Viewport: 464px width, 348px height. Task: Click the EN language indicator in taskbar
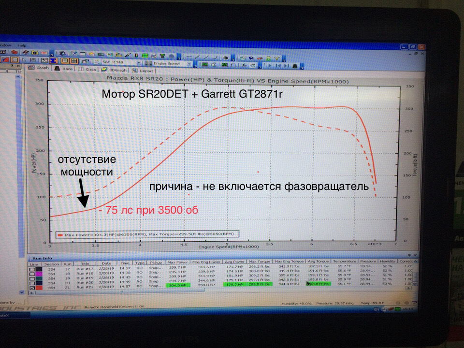tap(376, 309)
